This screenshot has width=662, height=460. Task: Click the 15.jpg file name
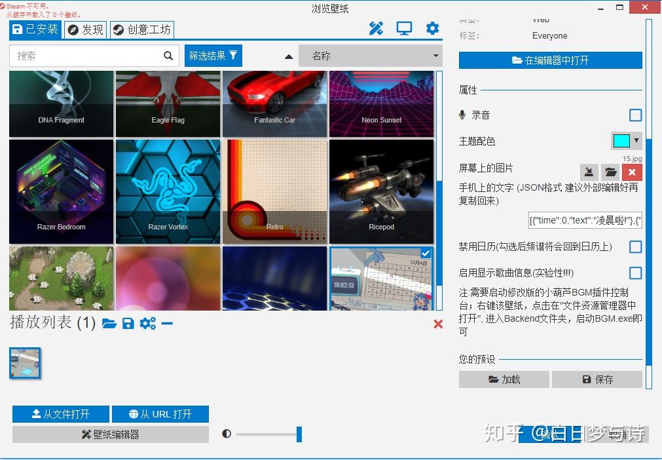pos(632,159)
